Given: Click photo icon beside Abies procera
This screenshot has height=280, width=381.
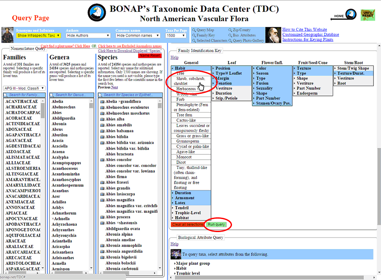Looking at the screenshot, I should pyautogui.click(x=102, y=217).
